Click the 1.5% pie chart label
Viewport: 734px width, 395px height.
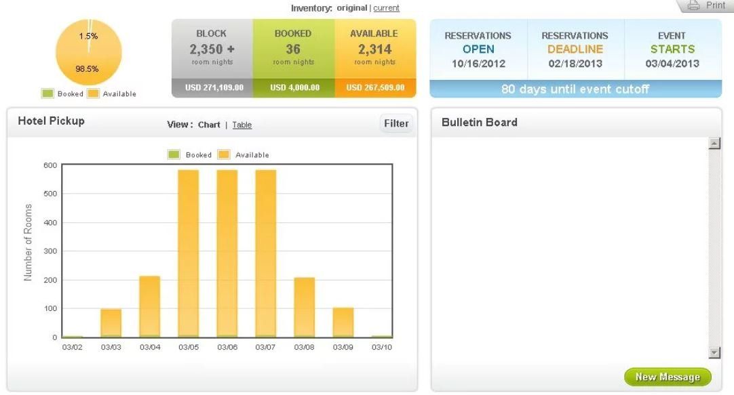pos(88,36)
